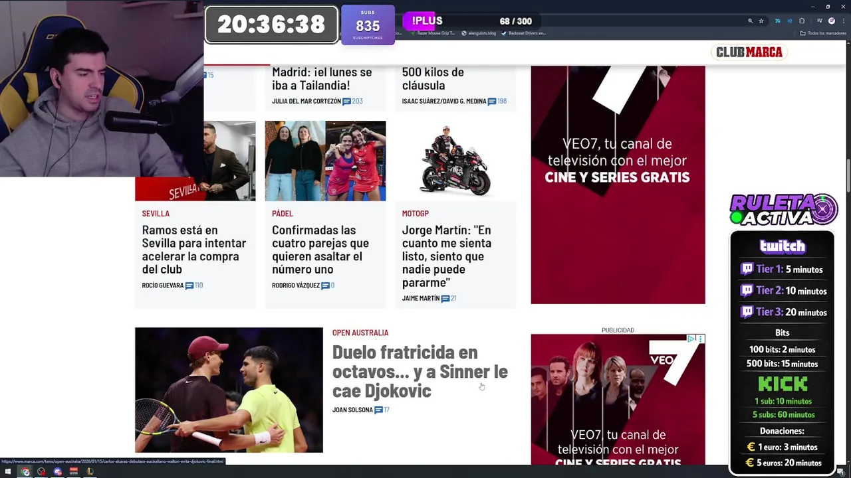Viewport: 851px width, 478px height.
Task: Open comments icon beside Joan Solsona
Action: 378,410
